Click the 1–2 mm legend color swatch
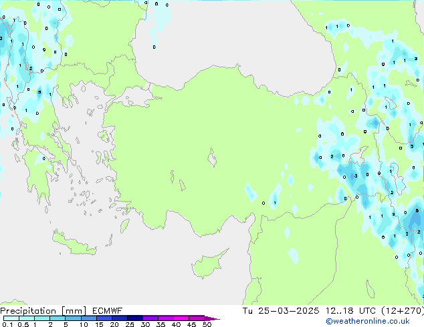The width and height of the screenshot is (424, 327). [42, 318]
